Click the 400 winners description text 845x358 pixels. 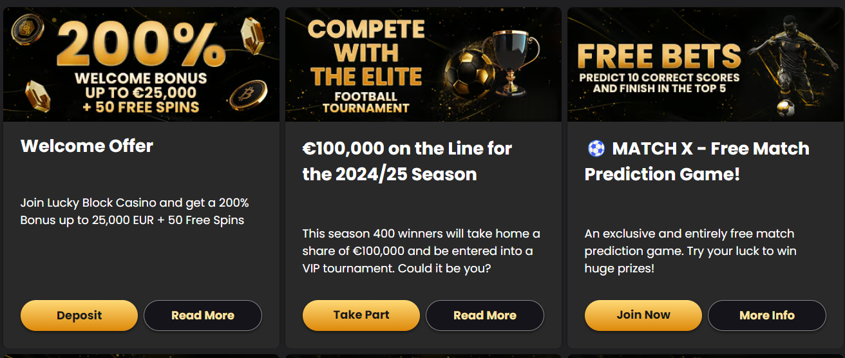(421, 251)
